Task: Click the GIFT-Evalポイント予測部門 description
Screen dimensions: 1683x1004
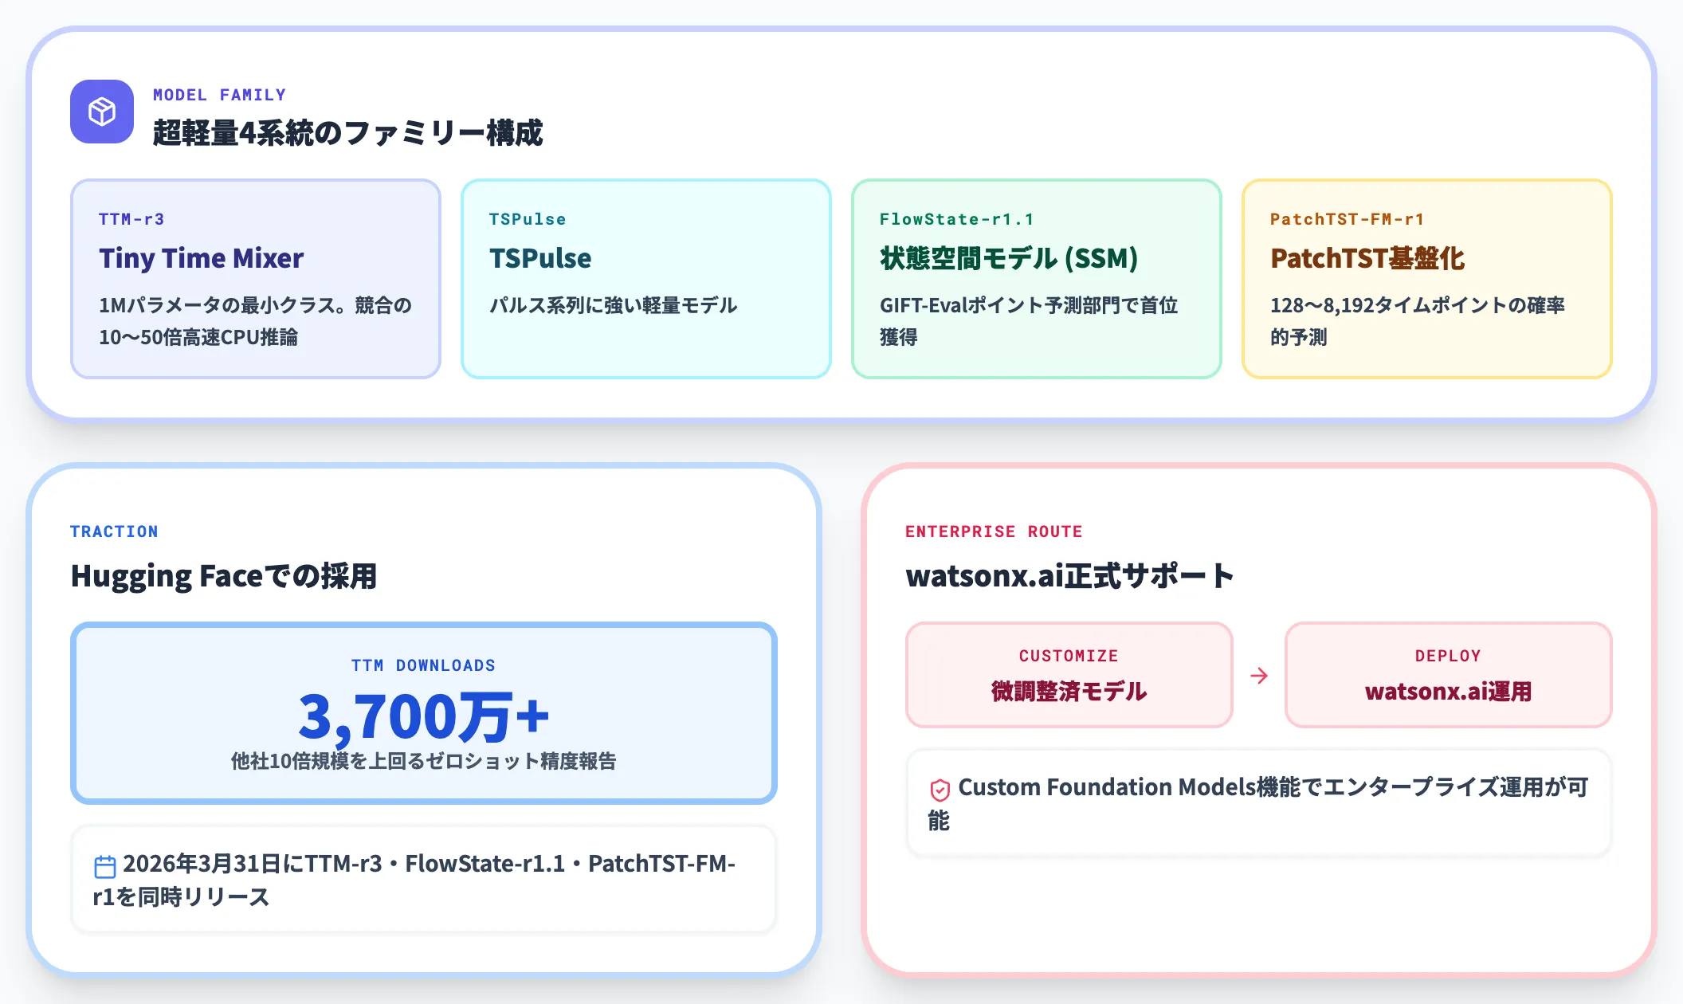Action: point(1029,321)
